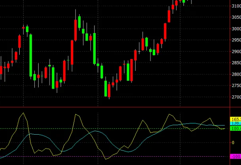Click the 2900 price axis label
The height and width of the screenshot is (165, 241).
[236, 52]
